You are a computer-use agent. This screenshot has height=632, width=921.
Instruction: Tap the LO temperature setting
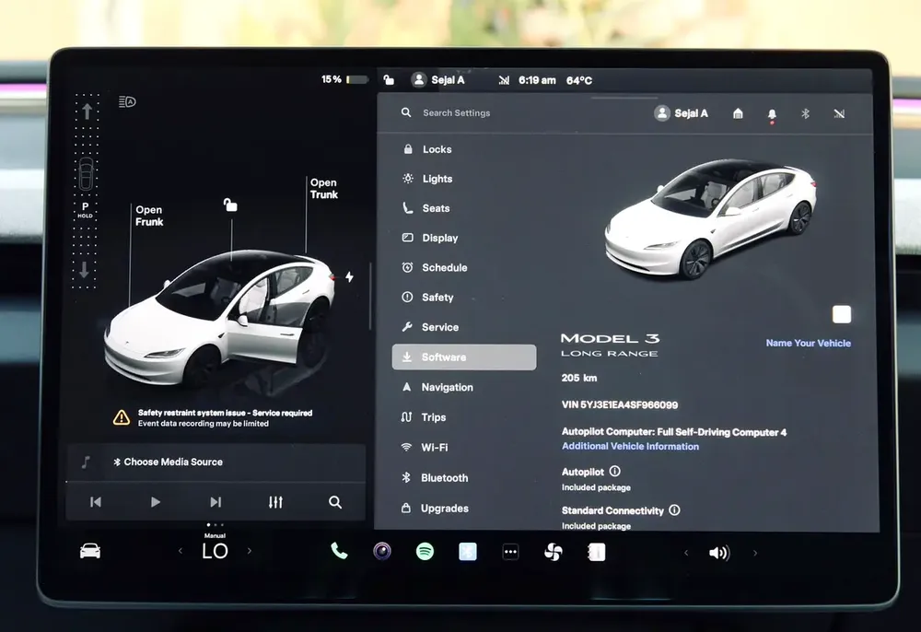[x=215, y=551]
